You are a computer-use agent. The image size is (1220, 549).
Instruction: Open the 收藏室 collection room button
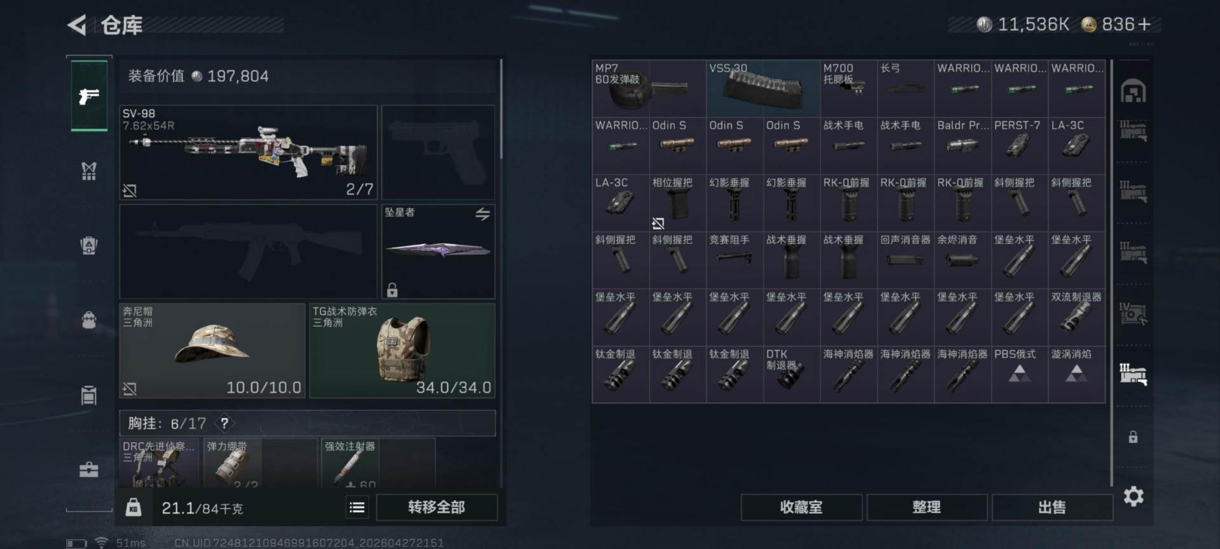[x=801, y=507]
